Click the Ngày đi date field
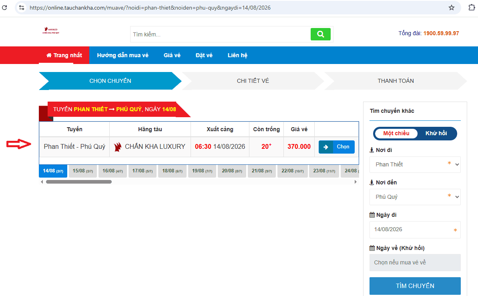This screenshot has width=478, height=296. pyautogui.click(x=415, y=230)
